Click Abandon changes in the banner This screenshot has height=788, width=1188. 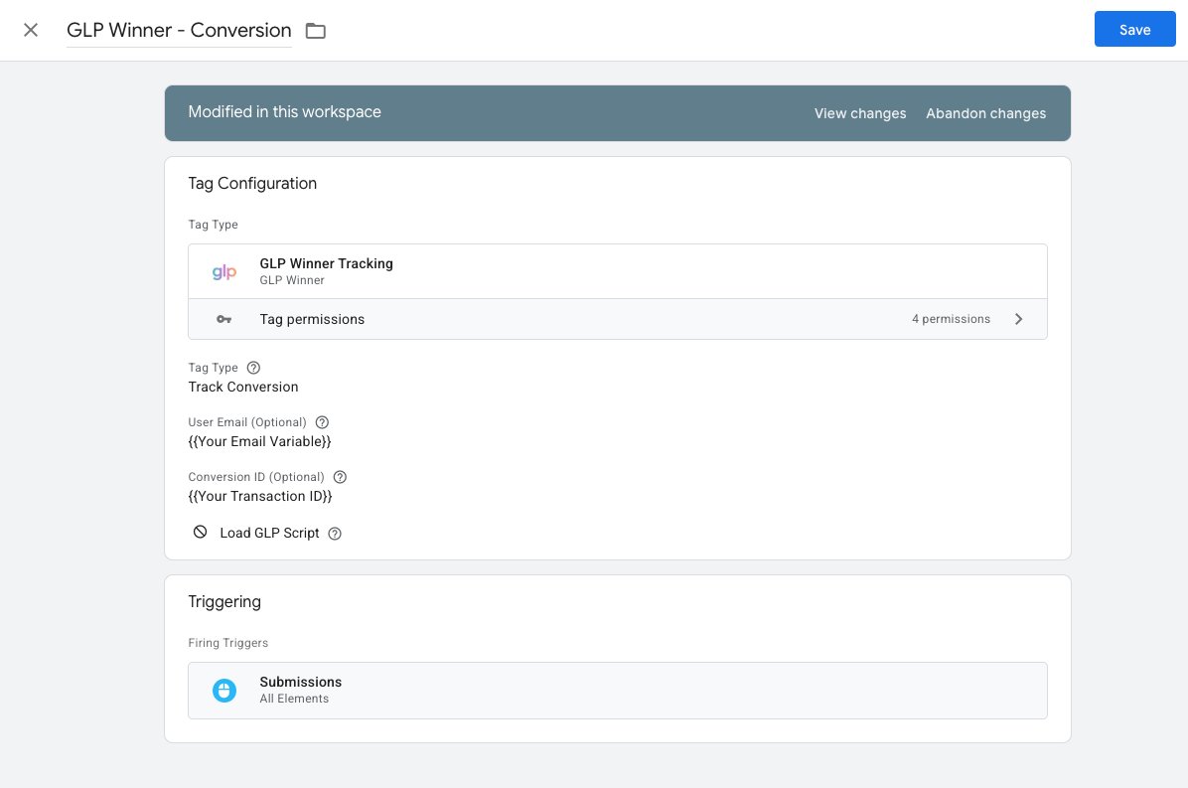click(x=985, y=113)
